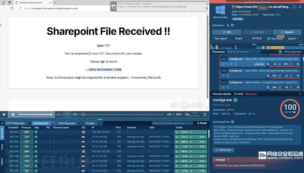Viewport: 304px width, 173px height.
Task: Focus the Filter by PID or name field
Action: [244, 52]
